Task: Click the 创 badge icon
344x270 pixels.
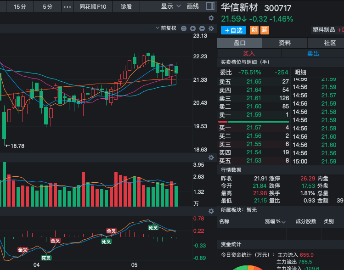Action: click(x=254, y=30)
